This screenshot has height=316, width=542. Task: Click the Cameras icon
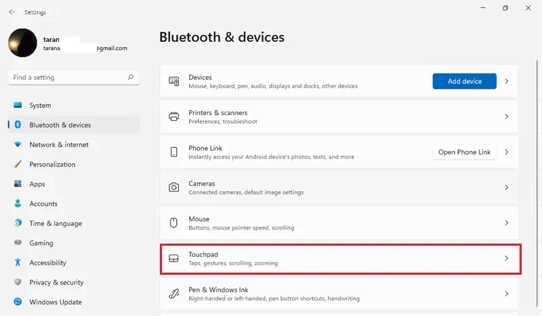pos(174,187)
